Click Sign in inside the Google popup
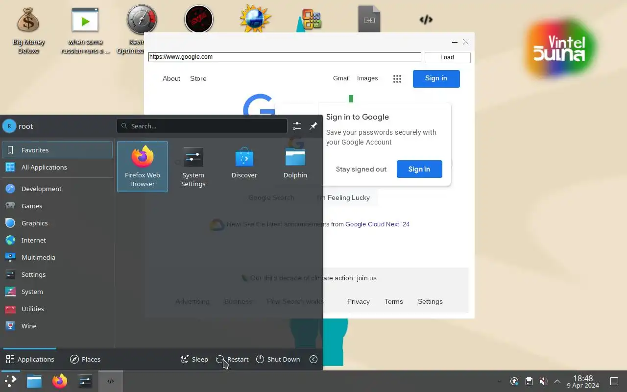Screen dimensions: 627x392 tap(419, 169)
